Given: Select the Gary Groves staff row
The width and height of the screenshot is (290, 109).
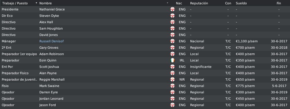Looking at the screenshot, I should click(x=145, y=48).
